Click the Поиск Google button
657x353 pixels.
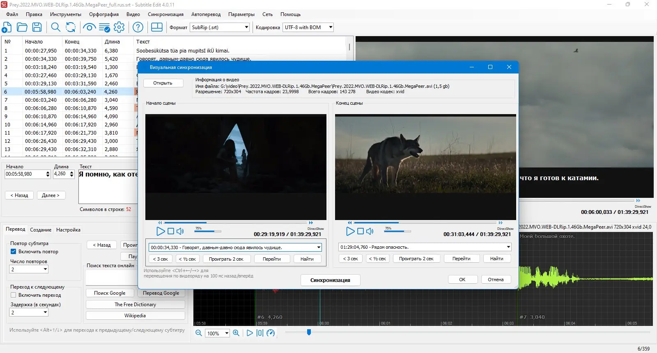110,293
